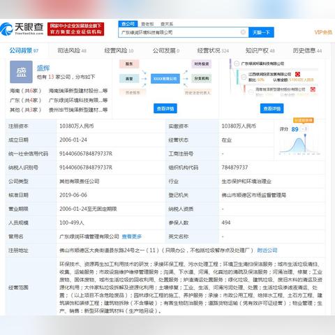Select the 经营风险 tab
The width and height of the screenshot is (335, 335).
coord(119,50)
